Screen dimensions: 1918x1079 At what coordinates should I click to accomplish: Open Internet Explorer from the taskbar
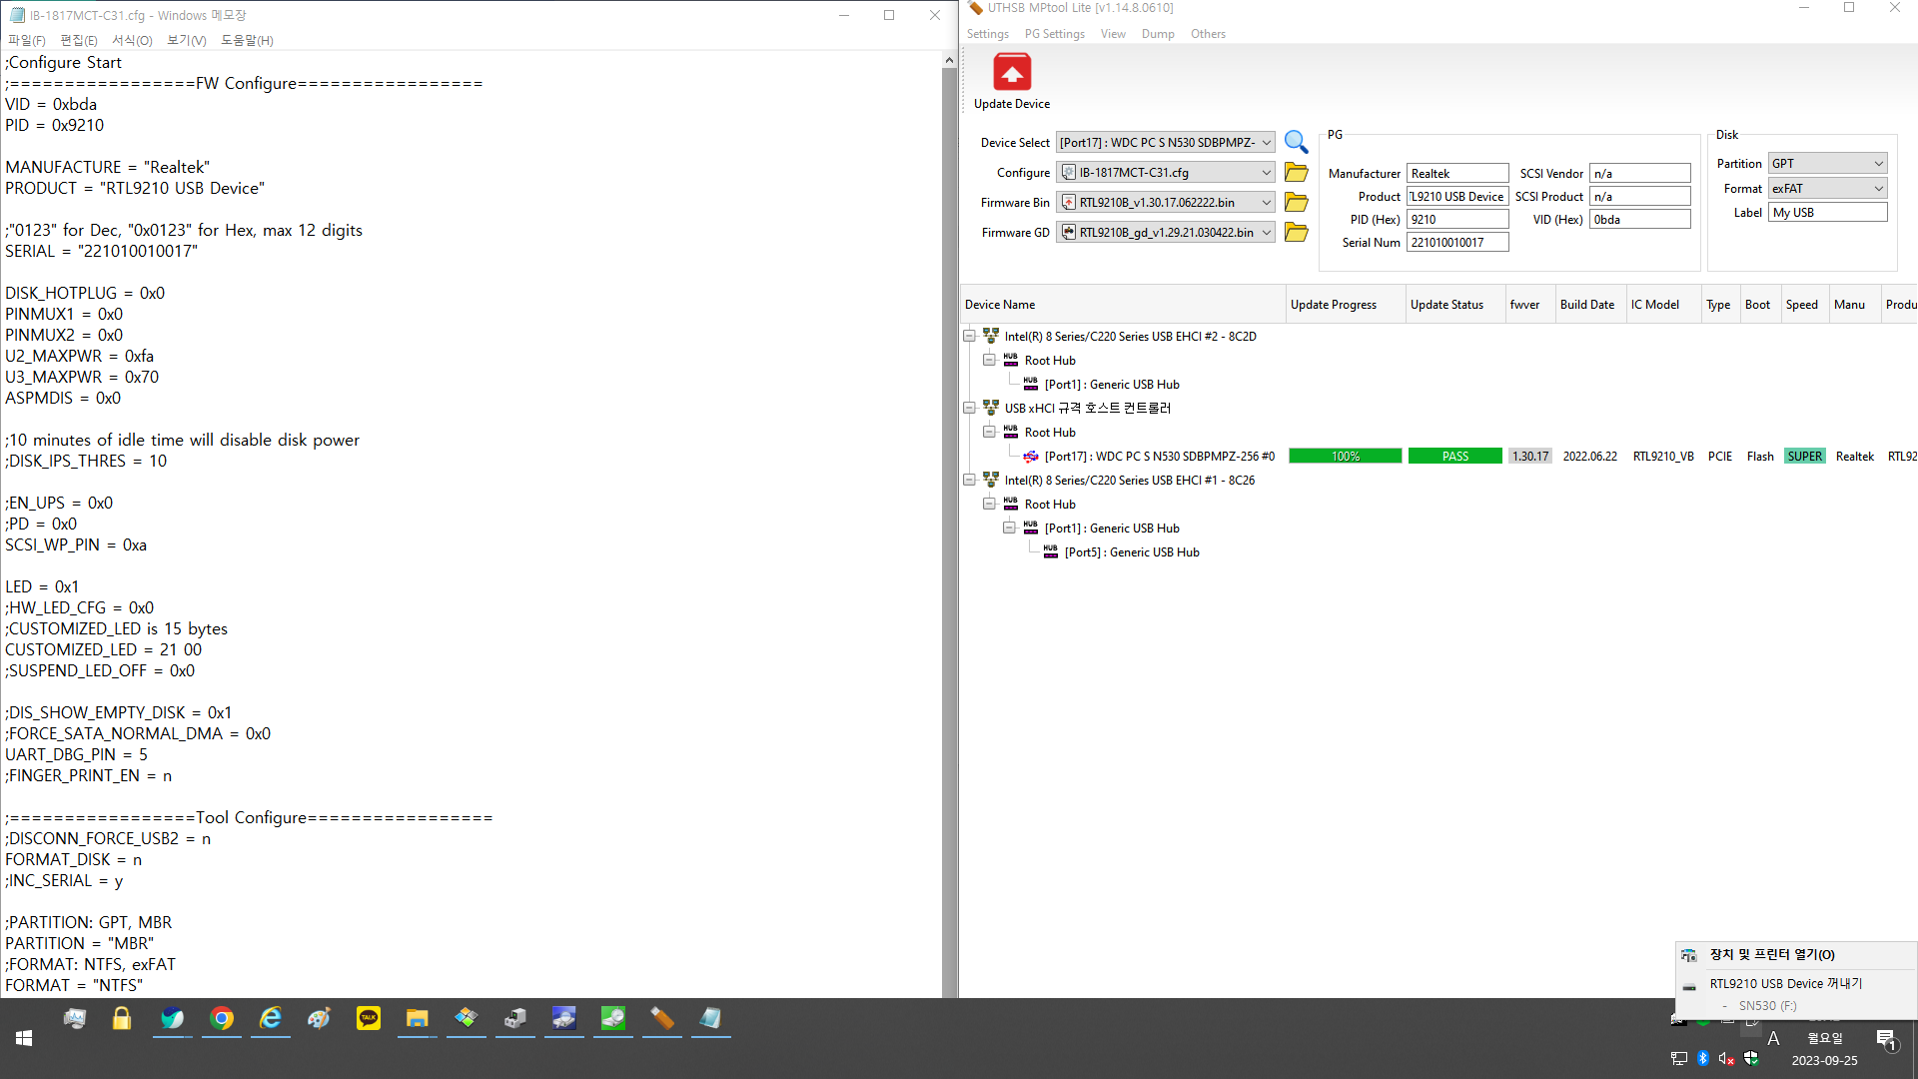[x=271, y=1018]
